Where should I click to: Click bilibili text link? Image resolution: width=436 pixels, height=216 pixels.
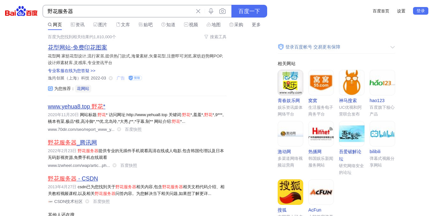(x=375, y=152)
